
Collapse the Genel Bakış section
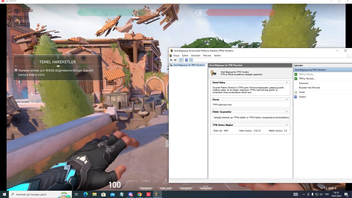[287, 82]
